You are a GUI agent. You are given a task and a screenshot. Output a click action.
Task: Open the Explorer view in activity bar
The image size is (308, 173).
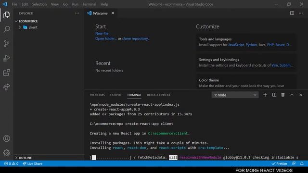pos(6,15)
